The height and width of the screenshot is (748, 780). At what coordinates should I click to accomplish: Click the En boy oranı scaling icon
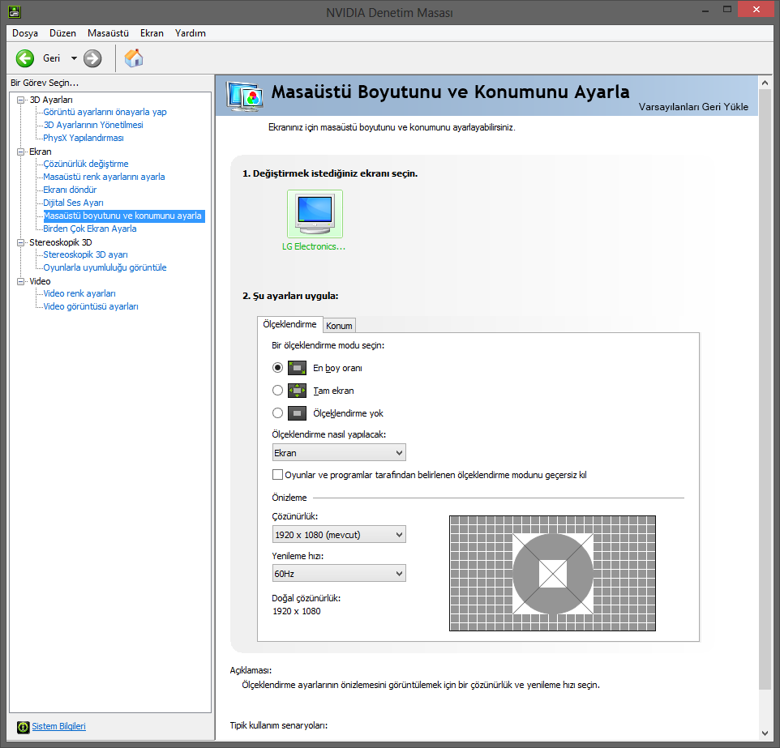(x=297, y=368)
